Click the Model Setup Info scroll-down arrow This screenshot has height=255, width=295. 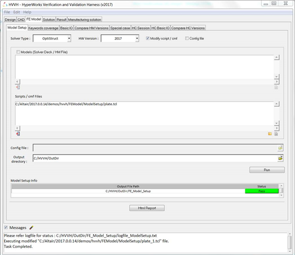pos(281,195)
